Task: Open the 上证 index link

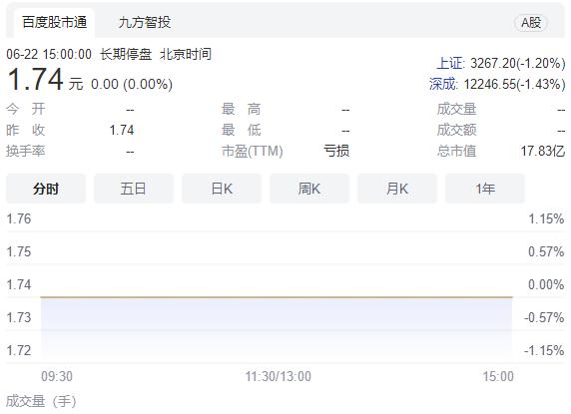Action: point(450,63)
